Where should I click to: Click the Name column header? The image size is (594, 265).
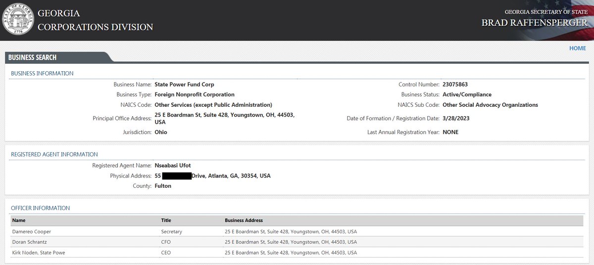(19, 221)
